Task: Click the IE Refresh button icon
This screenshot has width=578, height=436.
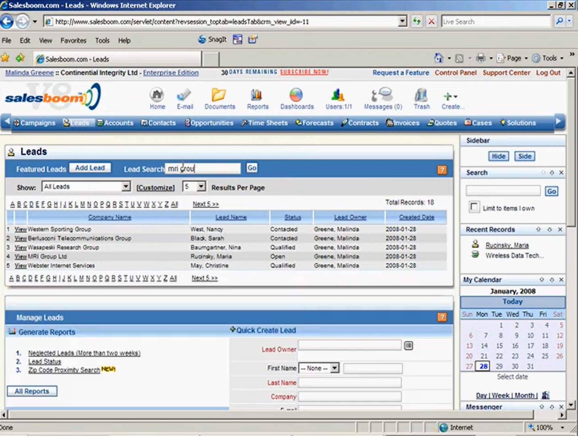Action: coord(417,21)
